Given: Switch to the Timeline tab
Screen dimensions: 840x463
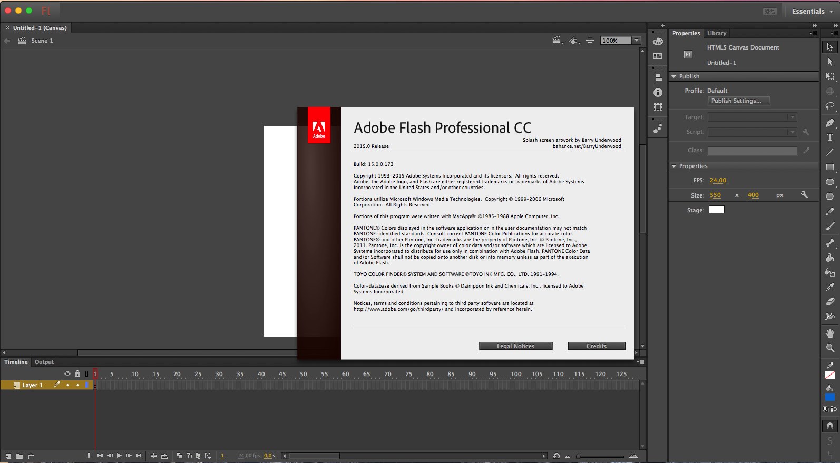Looking at the screenshot, I should 16,362.
